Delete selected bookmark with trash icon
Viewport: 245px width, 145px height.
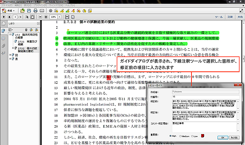tap(26, 30)
